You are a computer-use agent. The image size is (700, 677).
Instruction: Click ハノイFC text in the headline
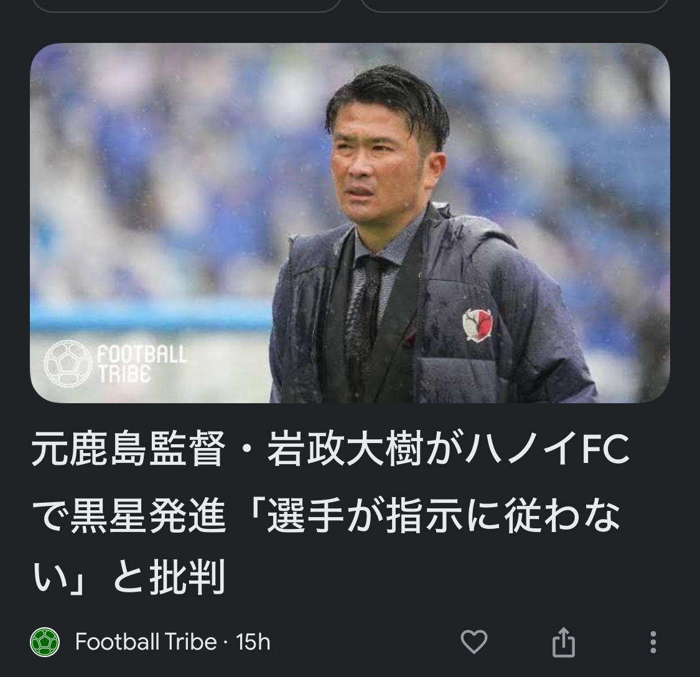[546, 449]
